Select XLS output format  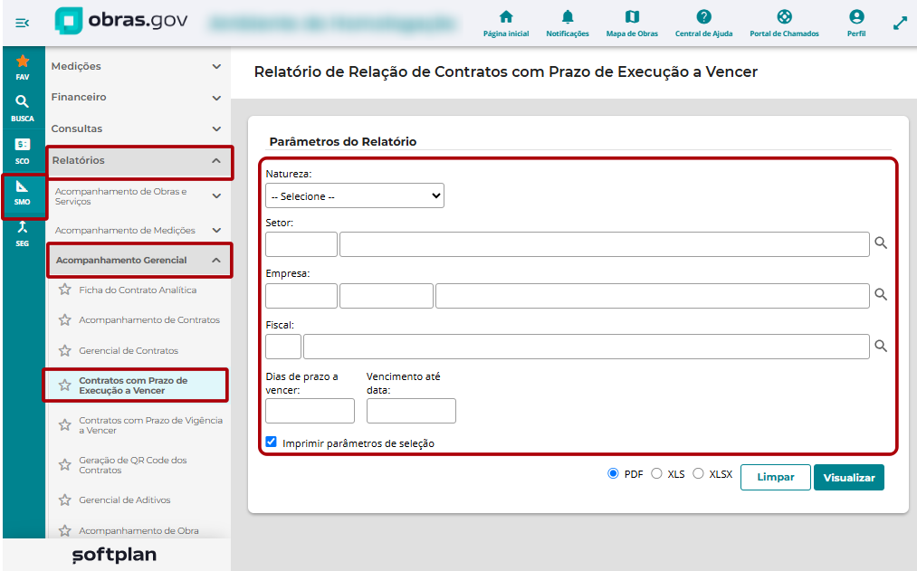[656, 473]
